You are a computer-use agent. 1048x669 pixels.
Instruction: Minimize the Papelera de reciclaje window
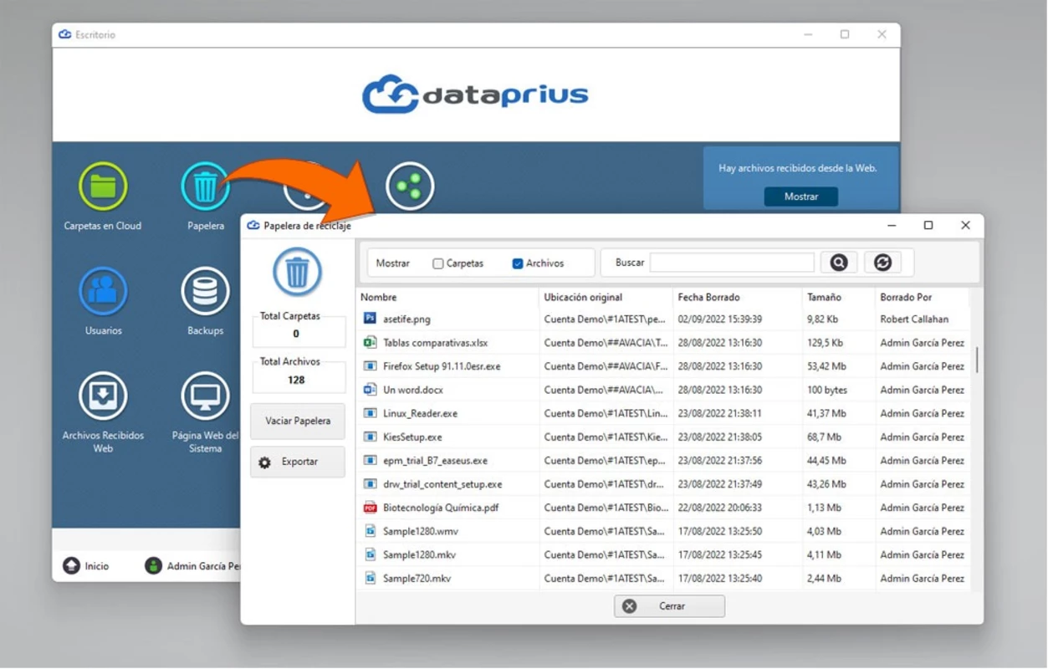892,225
